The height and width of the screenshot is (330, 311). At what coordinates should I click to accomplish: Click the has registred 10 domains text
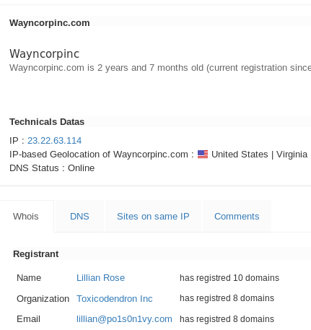click(229, 278)
